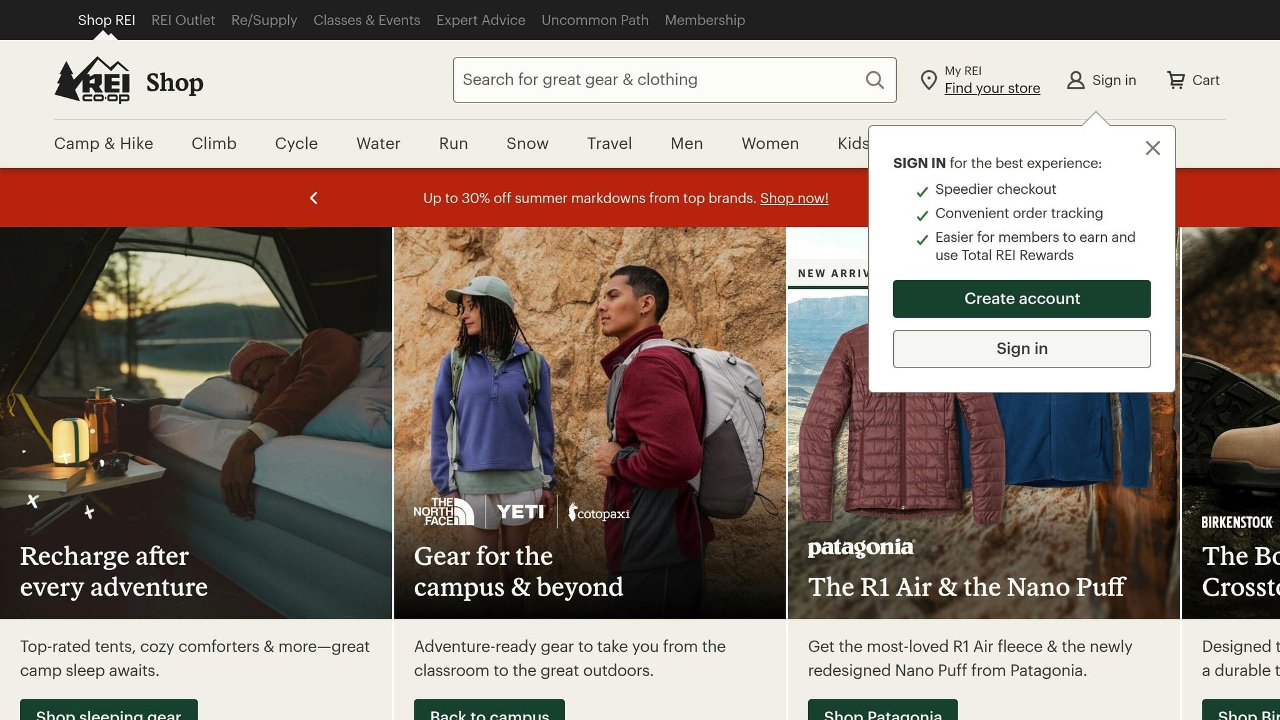Click the Speedier checkout text
The width and height of the screenshot is (1280, 720).
(x=996, y=189)
